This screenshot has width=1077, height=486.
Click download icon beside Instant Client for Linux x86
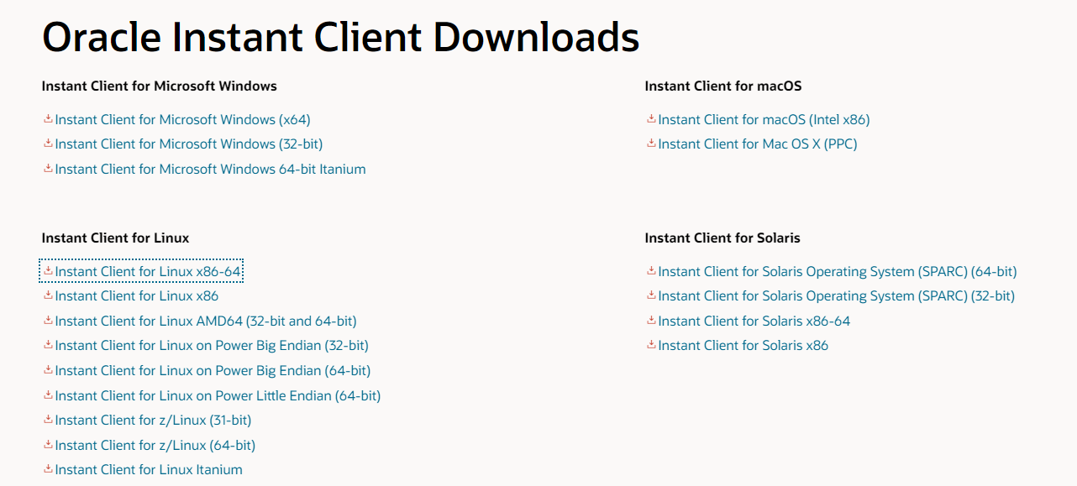click(x=48, y=295)
